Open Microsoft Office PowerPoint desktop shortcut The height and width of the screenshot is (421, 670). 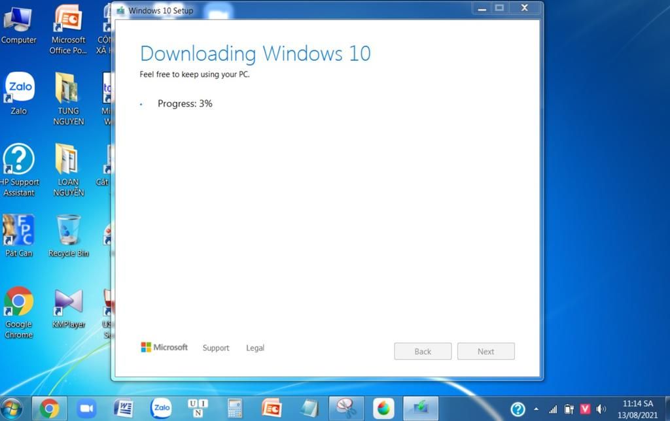tap(68, 29)
